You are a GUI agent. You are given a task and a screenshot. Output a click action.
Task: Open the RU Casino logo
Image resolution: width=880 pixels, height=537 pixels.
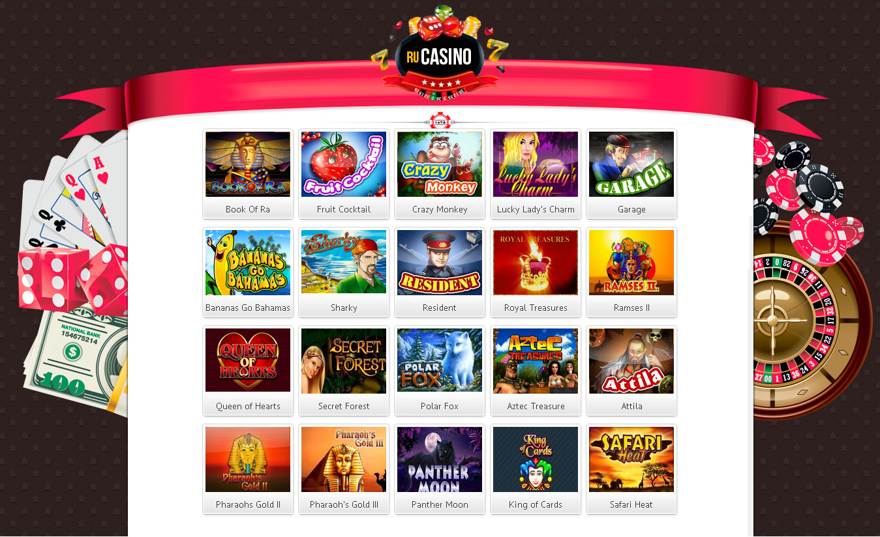(439, 53)
